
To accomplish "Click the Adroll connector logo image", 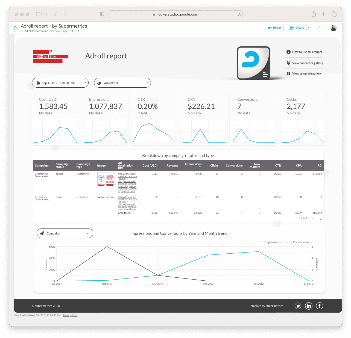I will pyautogui.click(x=254, y=63).
